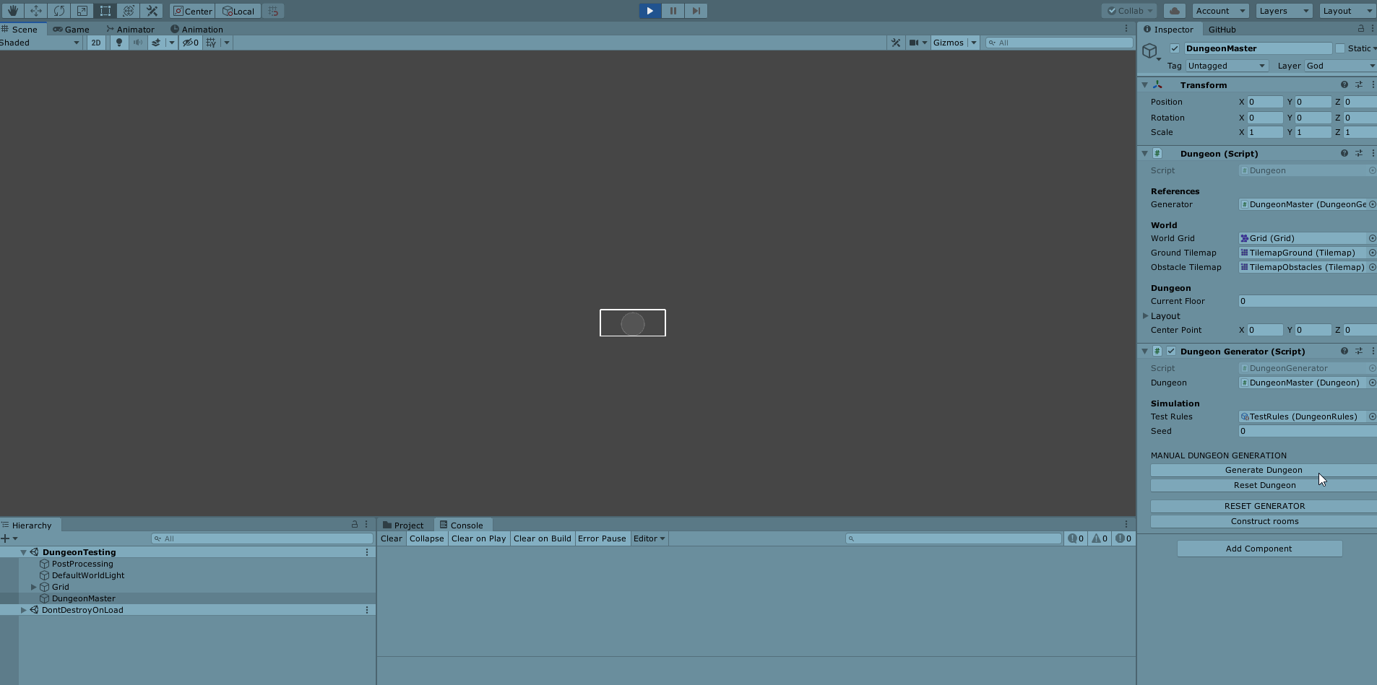1377x685 pixels.
Task: Toggle the Hierarchy panel lock icon
Action: pyautogui.click(x=355, y=524)
